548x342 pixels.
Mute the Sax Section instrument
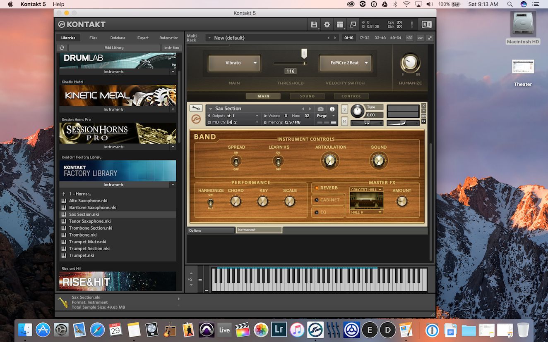(x=344, y=121)
